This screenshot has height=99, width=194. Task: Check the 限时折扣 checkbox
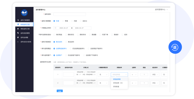66,35
